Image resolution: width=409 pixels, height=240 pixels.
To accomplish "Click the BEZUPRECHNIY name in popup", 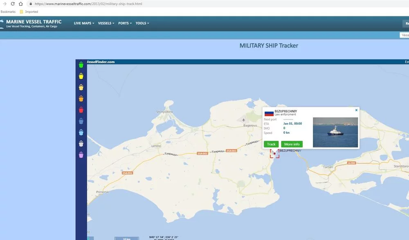I will (285, 111).
